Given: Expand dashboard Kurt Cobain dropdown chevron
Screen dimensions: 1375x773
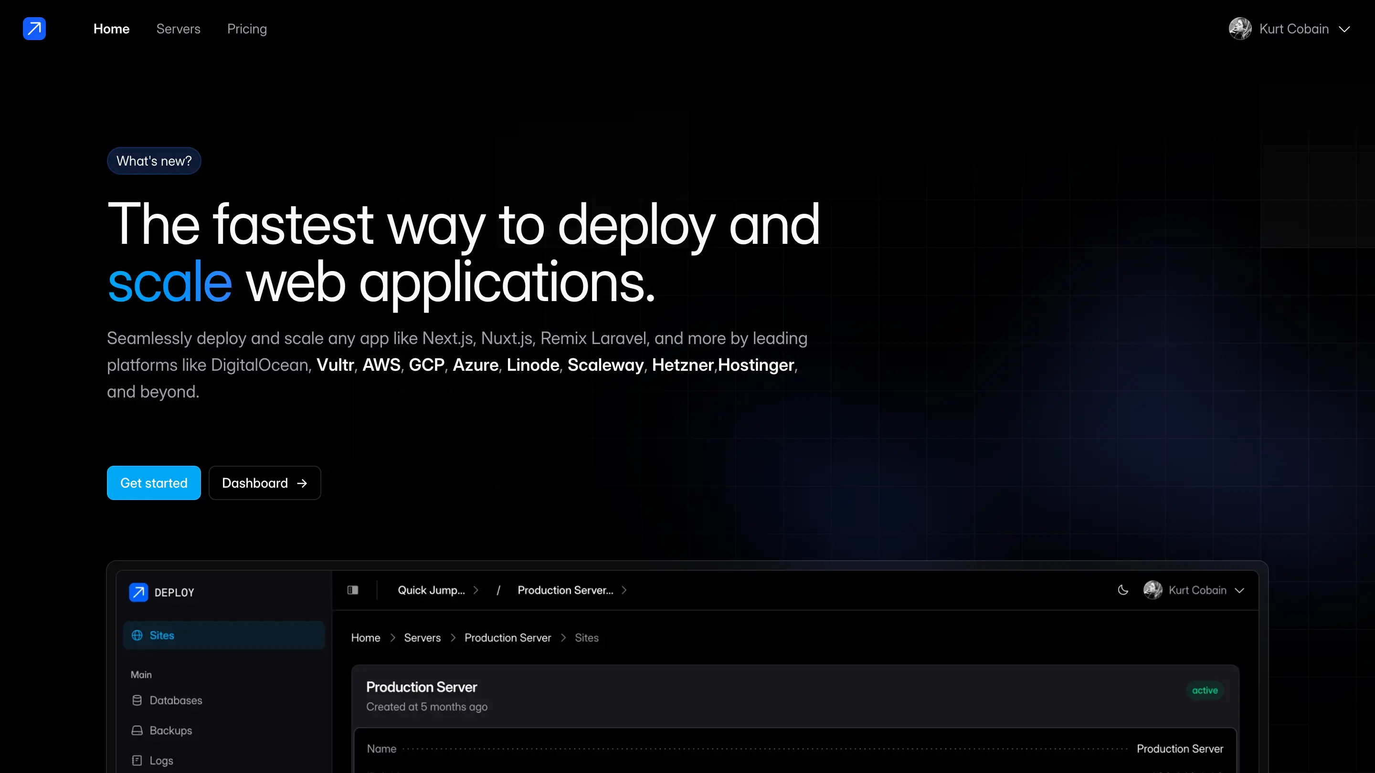Looking at the screenshot, I should [1240, 591].
